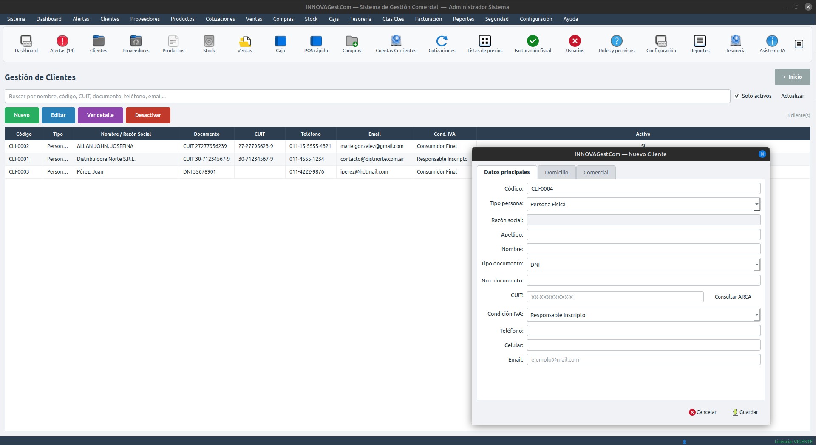816x445 pixels.
Task: Click the Facturación fiscal green check icon
Action: [533, 41]
